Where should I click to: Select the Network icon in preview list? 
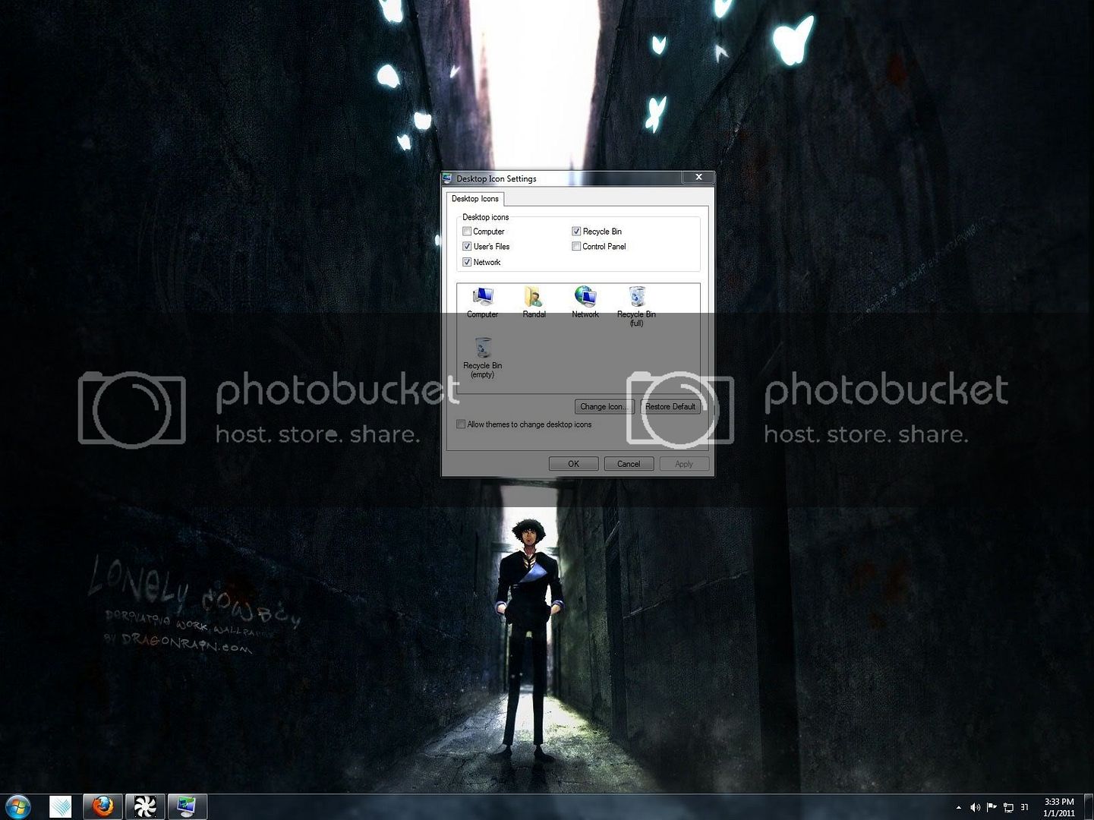[x=585, y=302]
